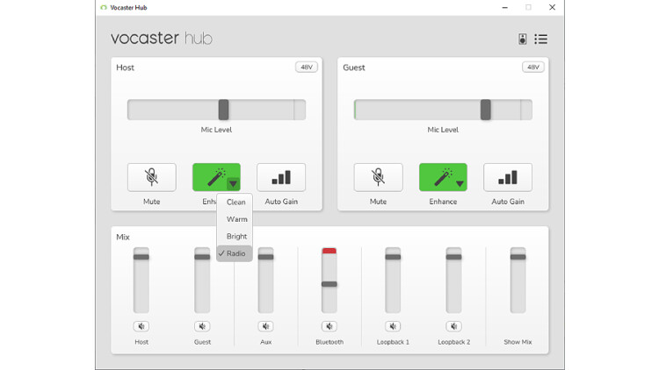Open the list menu icon
This screenshot has width=659, height=370.
pos(541,39)
